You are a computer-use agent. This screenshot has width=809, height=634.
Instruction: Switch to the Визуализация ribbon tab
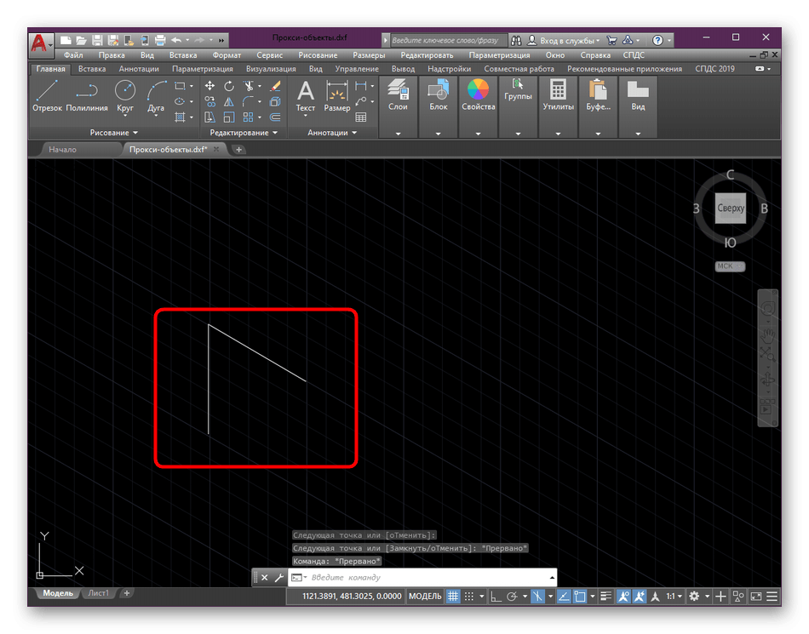tap(271, 69)
